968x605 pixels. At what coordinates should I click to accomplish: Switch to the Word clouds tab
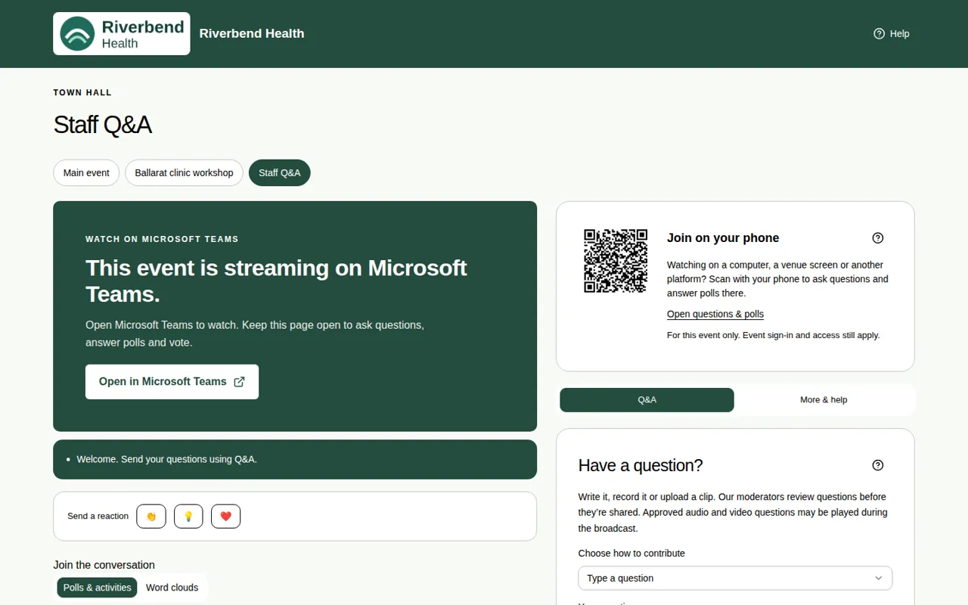[x=172, y=588]
